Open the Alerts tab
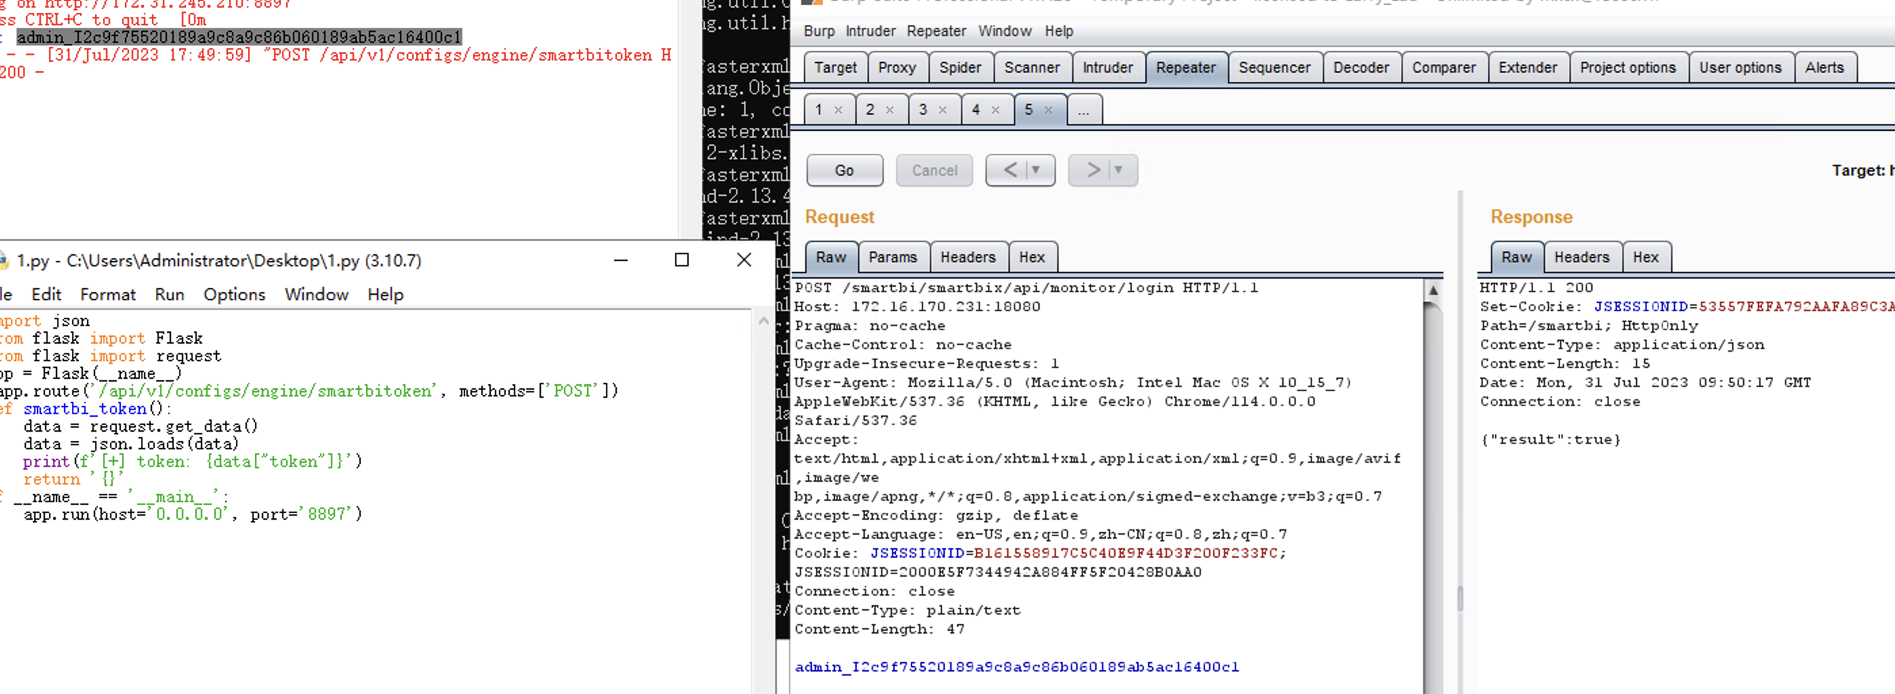Image resolution: width=1895 pixels, height=694 pixels. pyautogui.click(x=1825, y=68)
